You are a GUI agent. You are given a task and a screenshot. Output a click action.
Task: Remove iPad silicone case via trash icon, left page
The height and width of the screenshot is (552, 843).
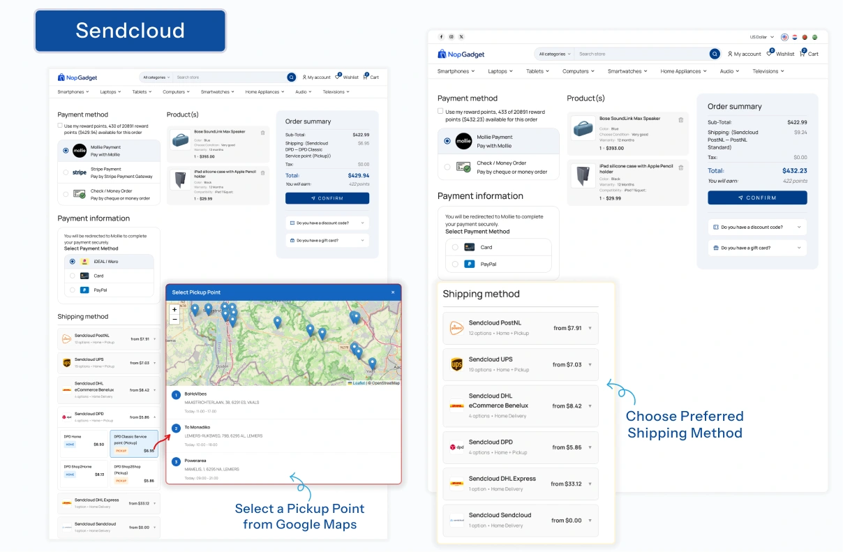coord(262,172)
